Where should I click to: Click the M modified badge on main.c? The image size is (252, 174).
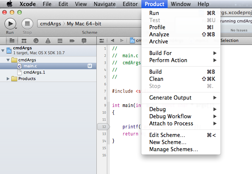(90, 66)
